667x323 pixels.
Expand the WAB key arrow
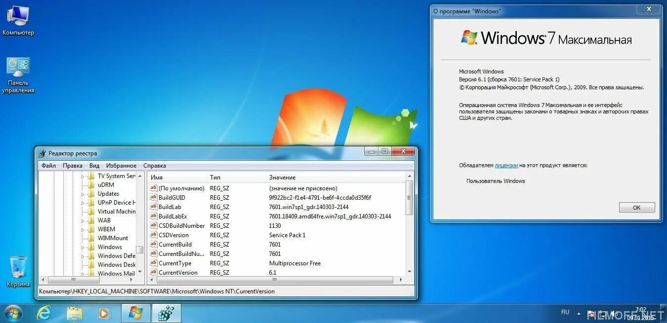pos(83,220)
